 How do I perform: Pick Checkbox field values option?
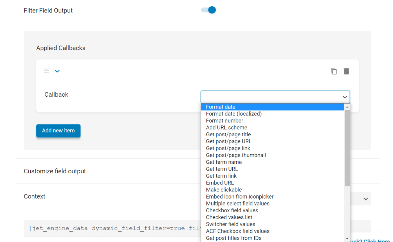pos(272,210)
